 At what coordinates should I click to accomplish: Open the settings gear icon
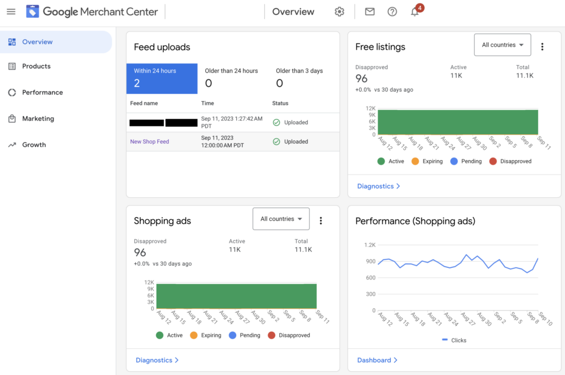click(x=339, y=12)
